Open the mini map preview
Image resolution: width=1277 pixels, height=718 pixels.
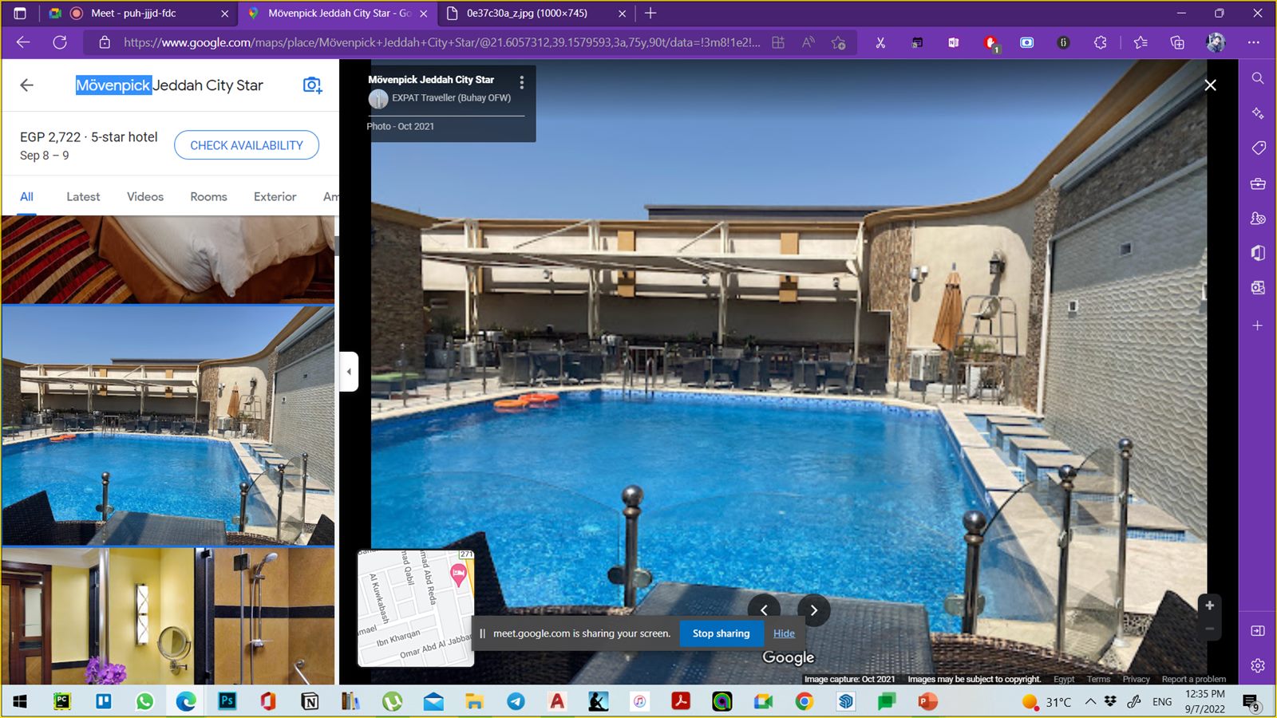416,608
